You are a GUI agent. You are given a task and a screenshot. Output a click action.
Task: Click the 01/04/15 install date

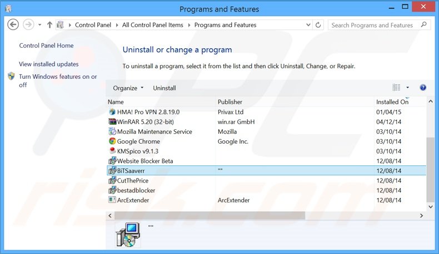pyautogui.click(x=388, y=112)
